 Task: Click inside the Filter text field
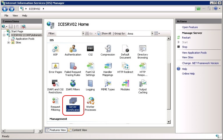pos(69,34)
